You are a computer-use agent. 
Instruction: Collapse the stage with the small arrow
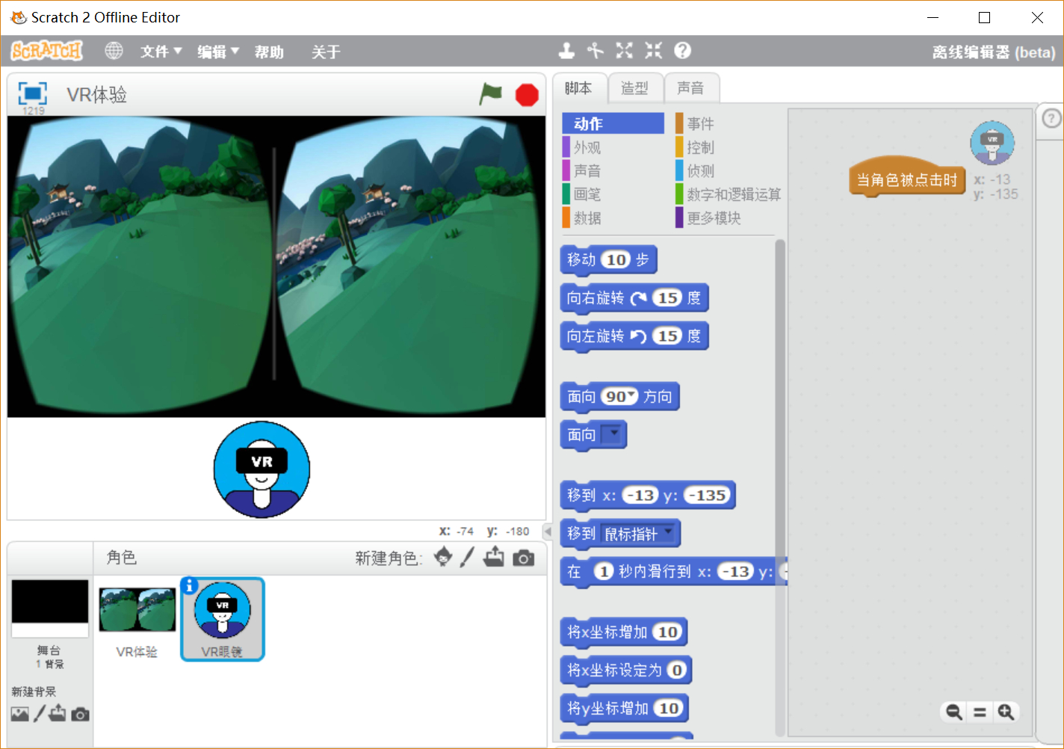(547, 531)
